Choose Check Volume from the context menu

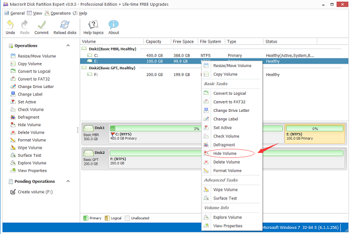tap(232, 136)
